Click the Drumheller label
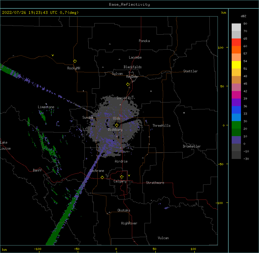Viewport: 259px width, 253px height. [192, 146]
